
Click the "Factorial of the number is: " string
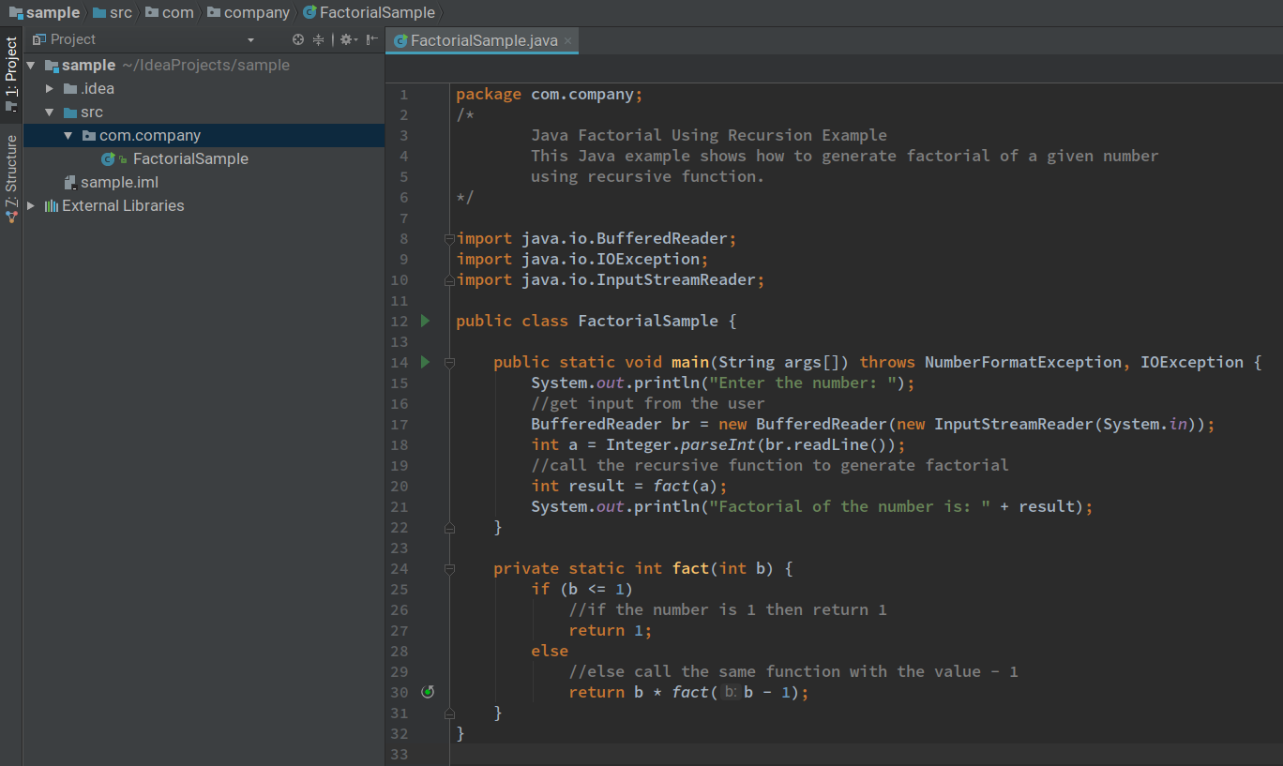click(x=850, y=506)
